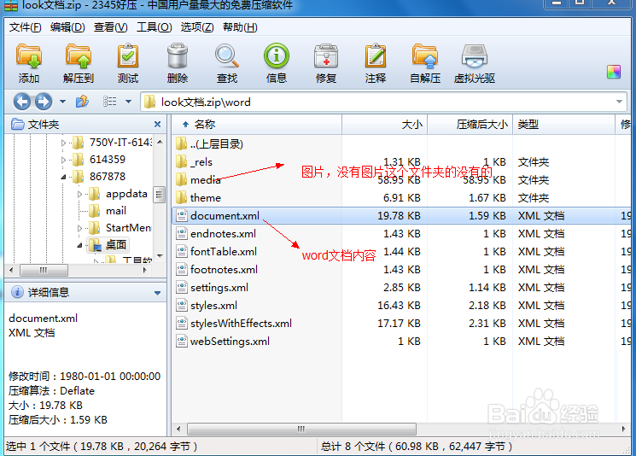Click the file list scroll-right arrow

click(623, 429)
